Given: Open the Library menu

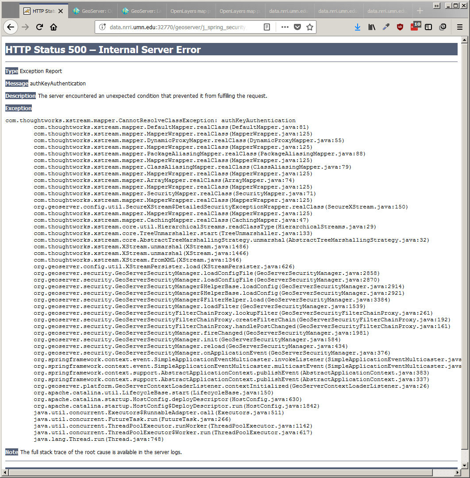Looking at the screenshot, I should [372, 27].
